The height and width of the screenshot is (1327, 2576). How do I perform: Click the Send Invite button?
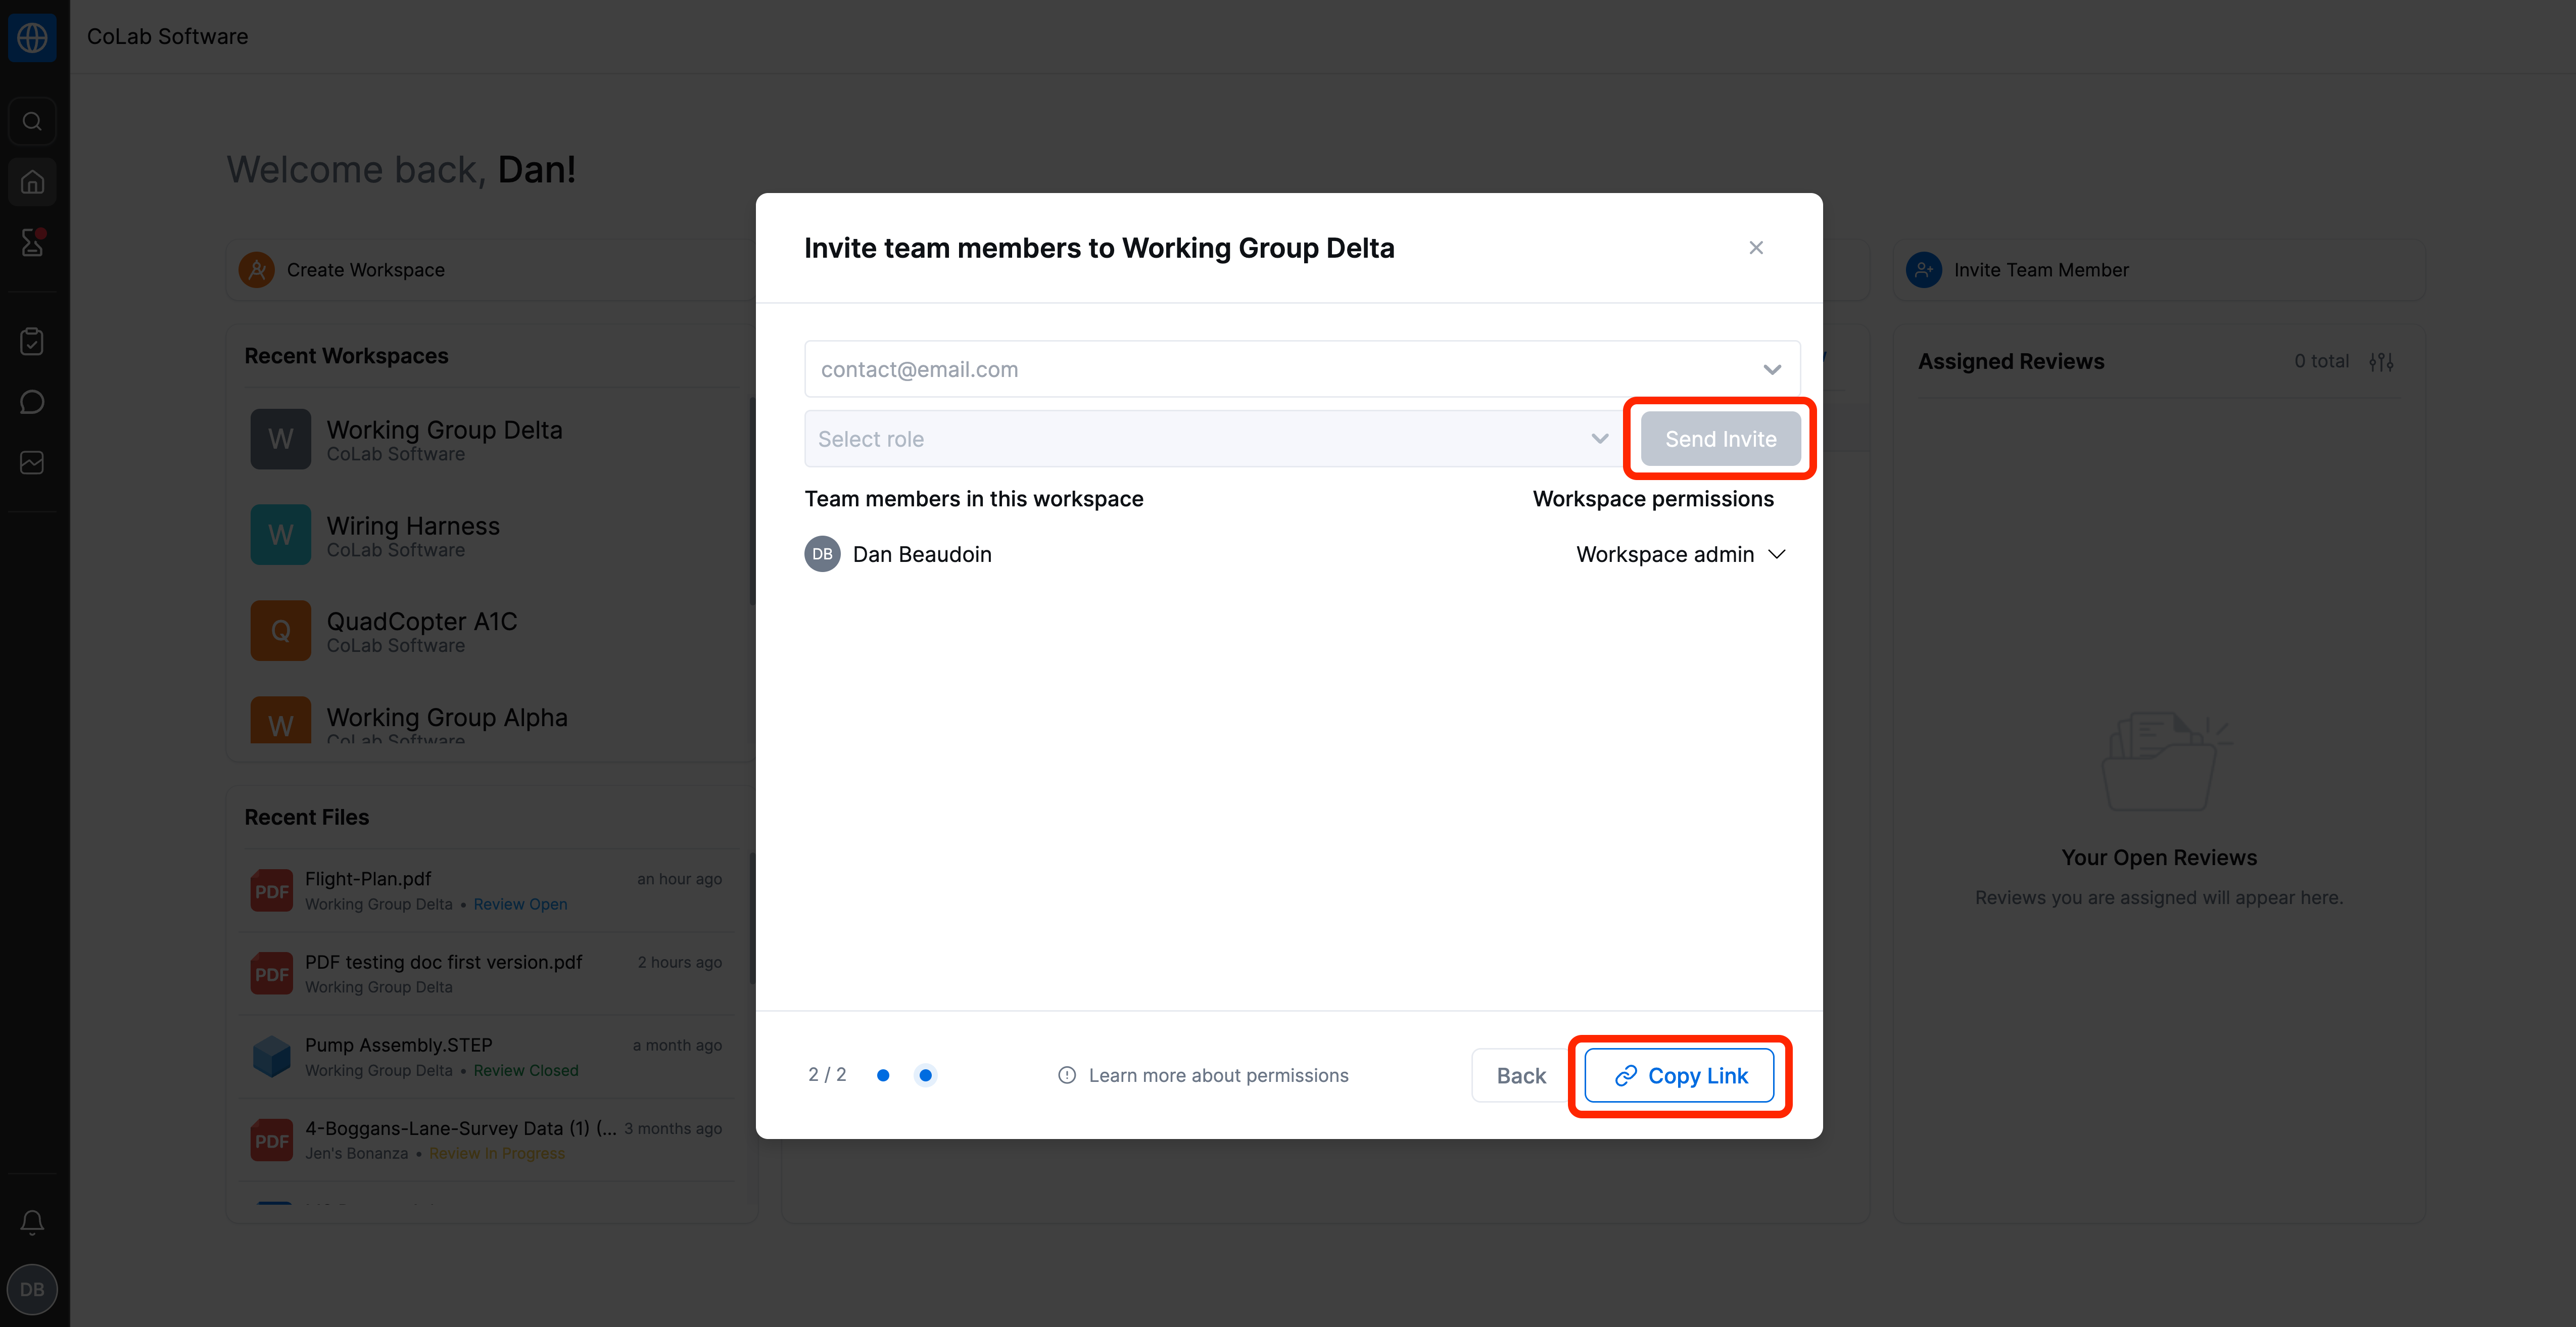1720,439
